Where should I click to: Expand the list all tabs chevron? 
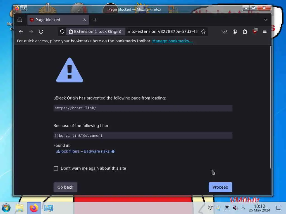(x=266, y=20)
